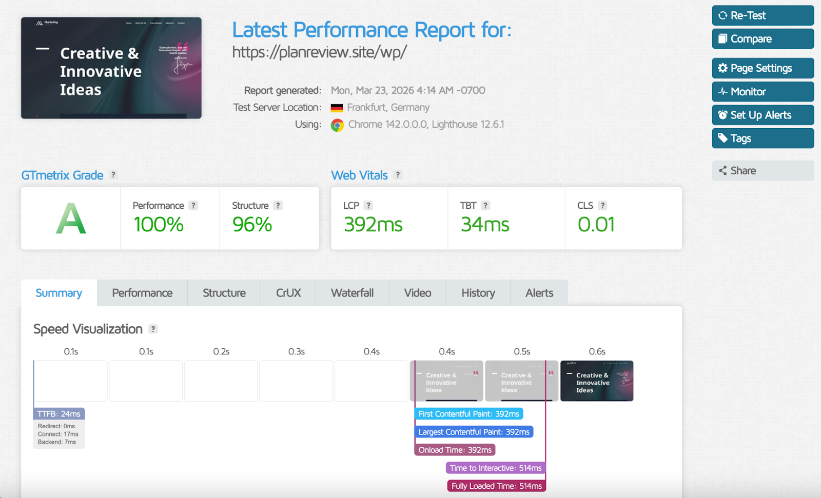Click the Re-Test button
Image resolution: width=821 pixels, height=498 pixels.
(x=763, y=15)
